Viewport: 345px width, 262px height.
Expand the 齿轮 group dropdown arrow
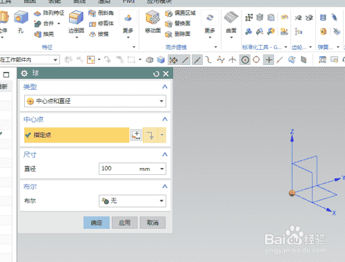point(310,47)
